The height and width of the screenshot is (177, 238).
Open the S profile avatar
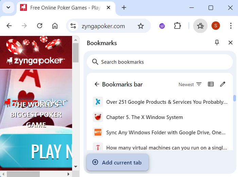[216, 26]
